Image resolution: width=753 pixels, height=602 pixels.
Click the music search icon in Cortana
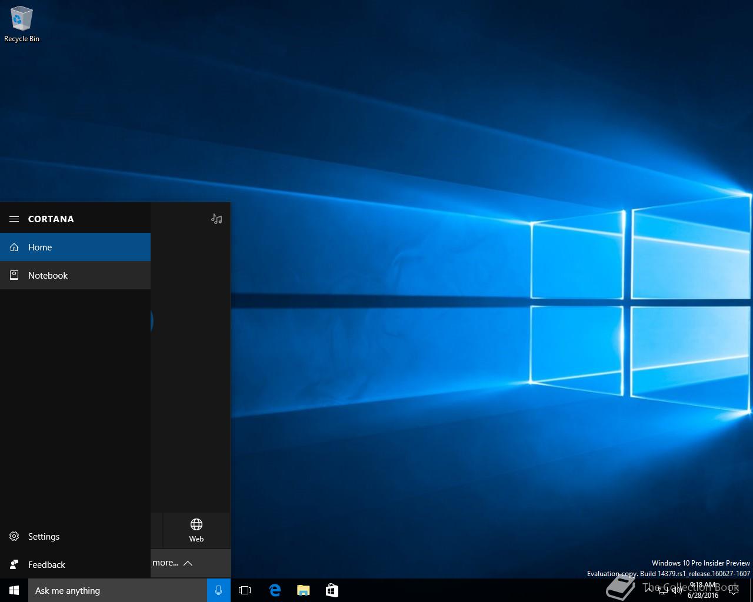pos(216,219)
